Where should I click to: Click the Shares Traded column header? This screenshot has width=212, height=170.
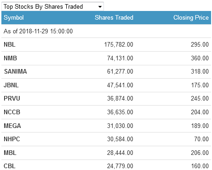tap(114, 17)
